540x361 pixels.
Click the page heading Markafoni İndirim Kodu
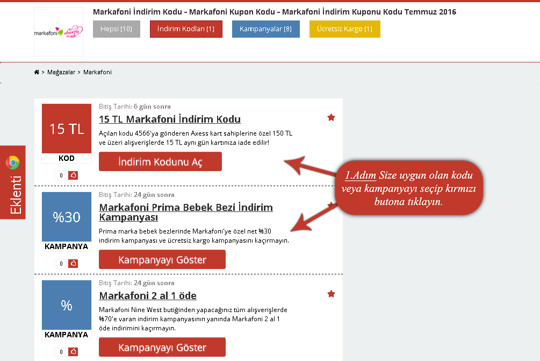click(275, 12)
